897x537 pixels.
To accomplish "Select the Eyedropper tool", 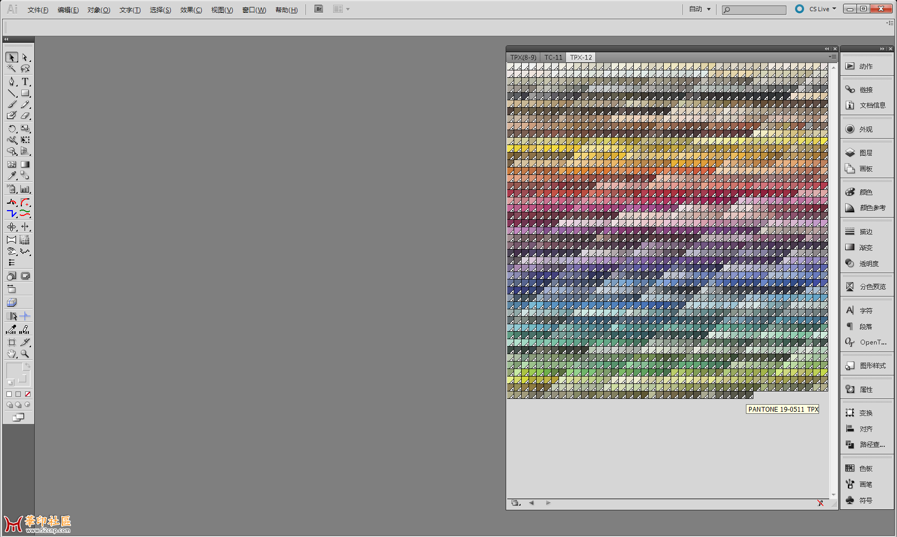I will (x=12, y=175).
